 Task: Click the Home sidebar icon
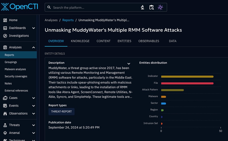point(5,20)
